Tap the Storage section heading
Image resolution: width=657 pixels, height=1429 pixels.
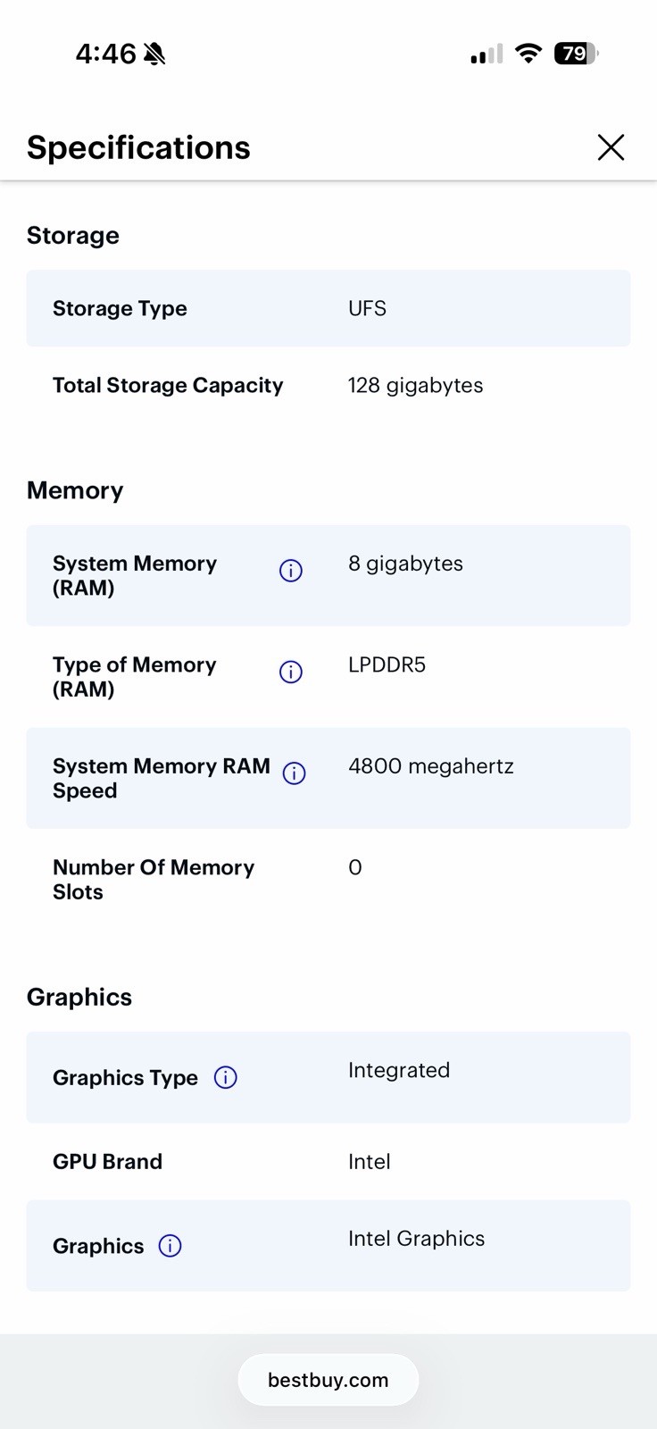73,236
